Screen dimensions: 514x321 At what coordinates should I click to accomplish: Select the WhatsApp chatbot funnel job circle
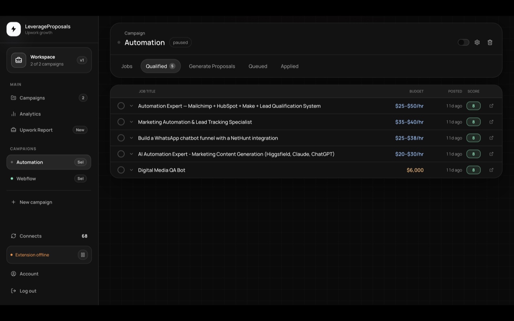pos(121,138)
